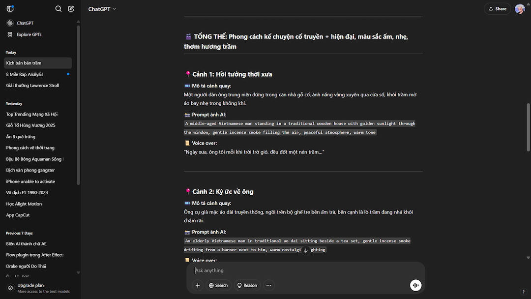
Task: Expand the ChatGPT model selector dropdown
Action: 102,9
